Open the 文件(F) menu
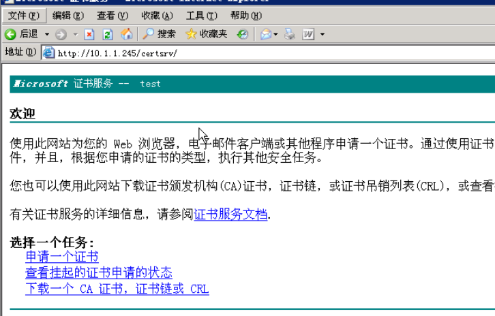Viewport: 495px width, 316px height. click(x=24, y=16)
